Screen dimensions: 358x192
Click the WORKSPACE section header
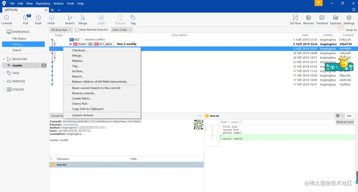pyautogui.click(x=21, y=32)
